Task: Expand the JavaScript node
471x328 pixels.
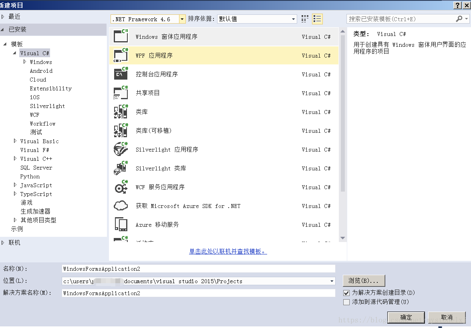Action: pos(15,185)
